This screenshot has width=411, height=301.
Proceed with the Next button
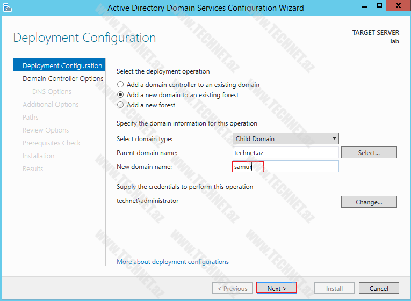(x=276, y=289)
